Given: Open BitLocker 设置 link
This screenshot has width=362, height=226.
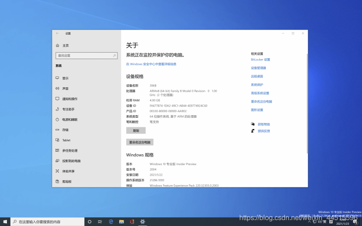Looking at the screenshot, I should [x=261, y=60].
